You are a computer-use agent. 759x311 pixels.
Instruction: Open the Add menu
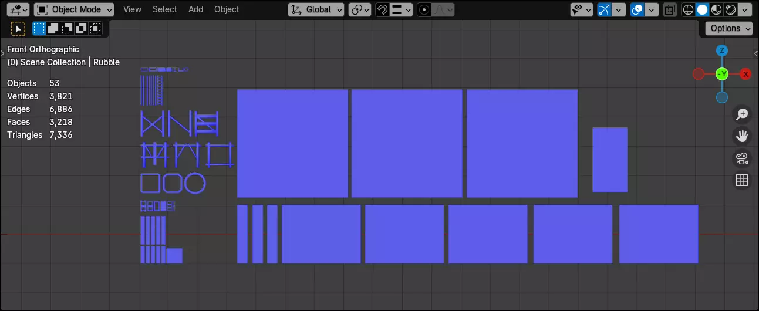click(196, 9)
